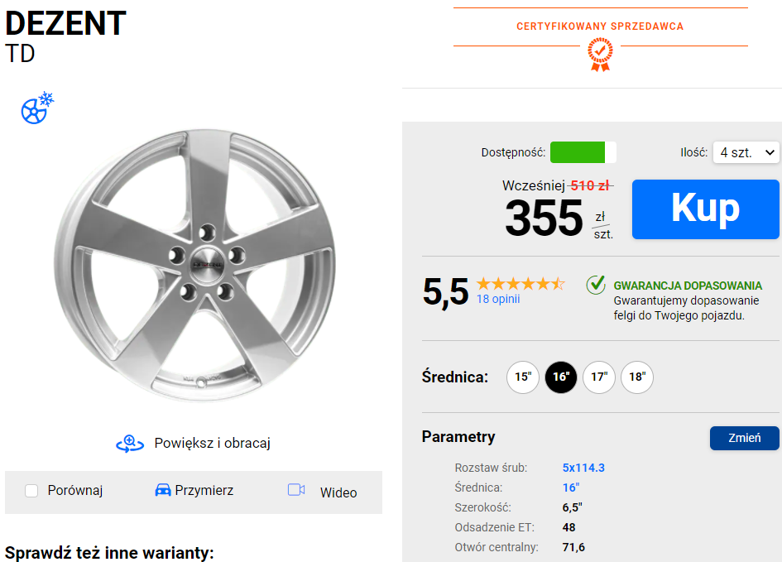Click the Dostępność label
Viewport: 782px width, 562px height.
click(513, 152)
